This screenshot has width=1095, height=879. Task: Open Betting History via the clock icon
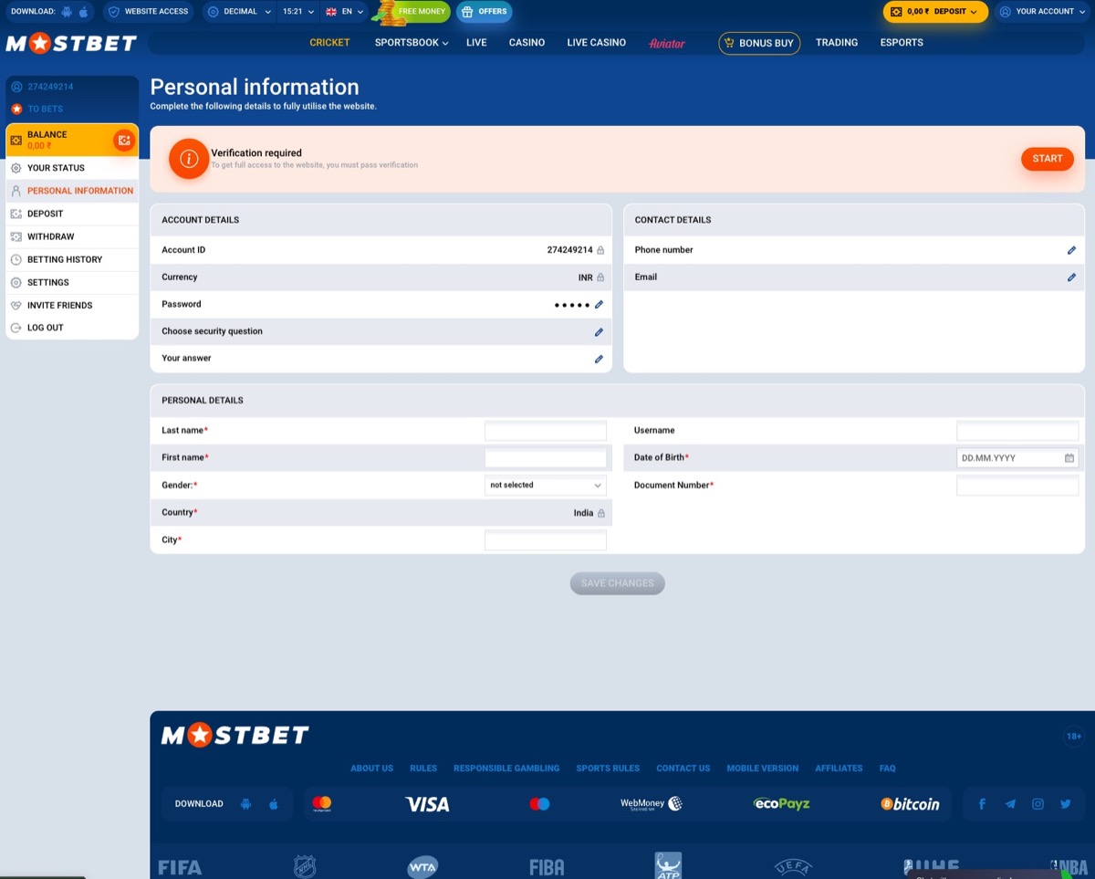16,259
